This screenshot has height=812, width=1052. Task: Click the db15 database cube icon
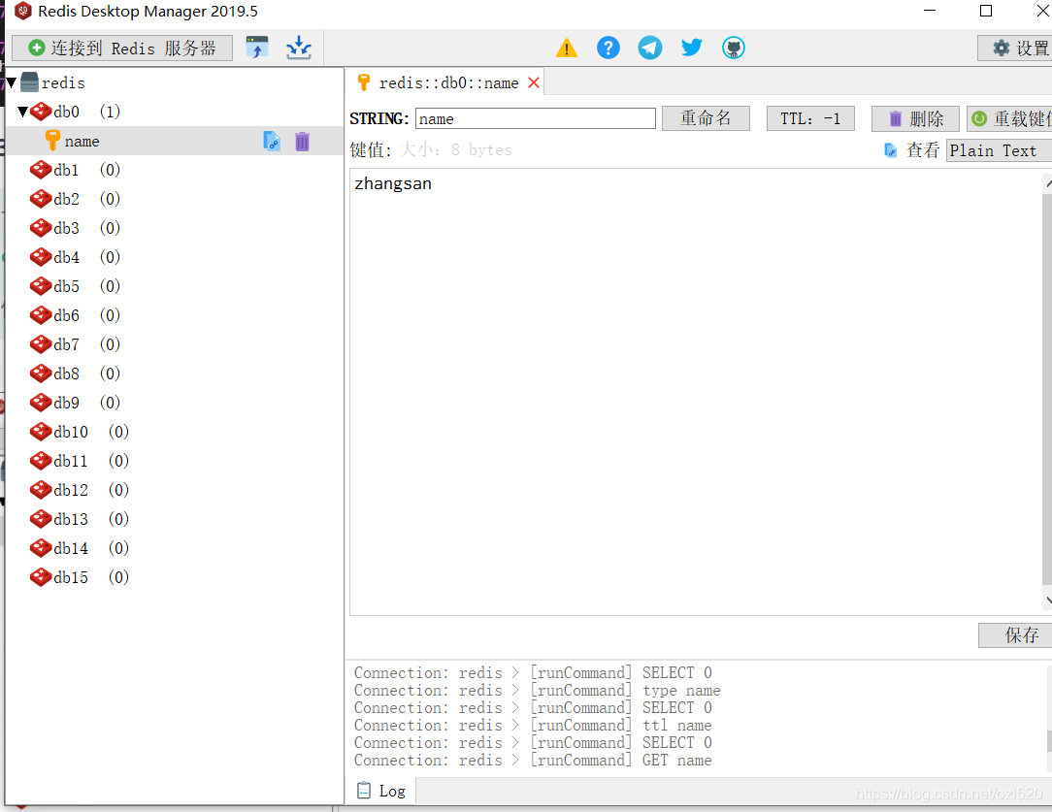[41, 576]
